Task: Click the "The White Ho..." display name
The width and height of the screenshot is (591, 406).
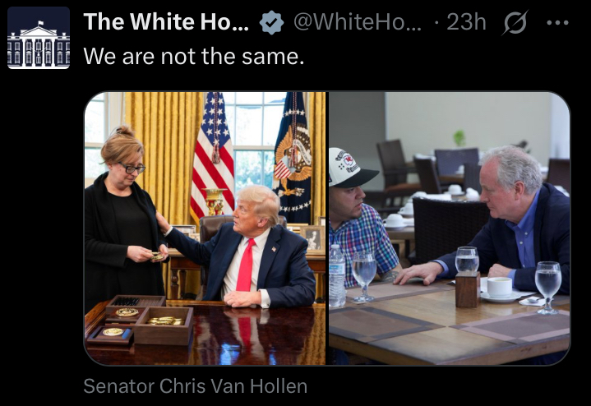Action: pyautogui.click(x=166, y=21)
